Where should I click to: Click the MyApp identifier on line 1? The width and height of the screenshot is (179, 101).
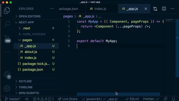(93, 22)
